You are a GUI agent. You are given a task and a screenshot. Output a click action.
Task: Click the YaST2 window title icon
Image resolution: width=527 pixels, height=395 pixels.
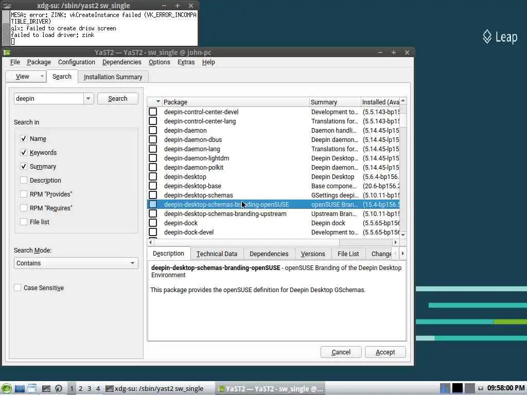point(7,52)
